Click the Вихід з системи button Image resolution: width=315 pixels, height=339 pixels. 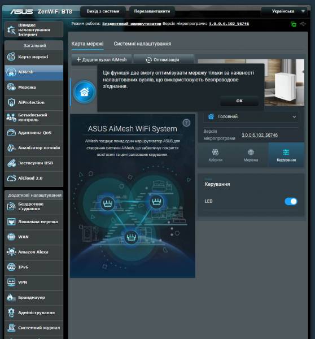[103, 11]
